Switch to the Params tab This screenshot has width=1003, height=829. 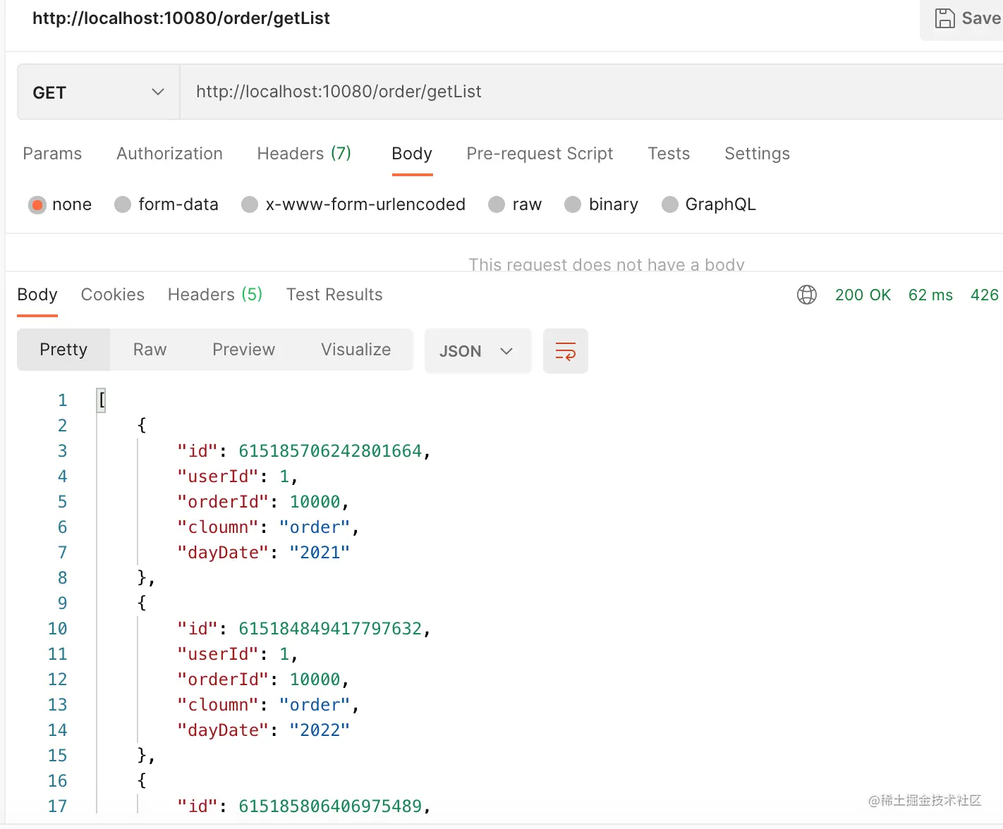pos(52,154)
